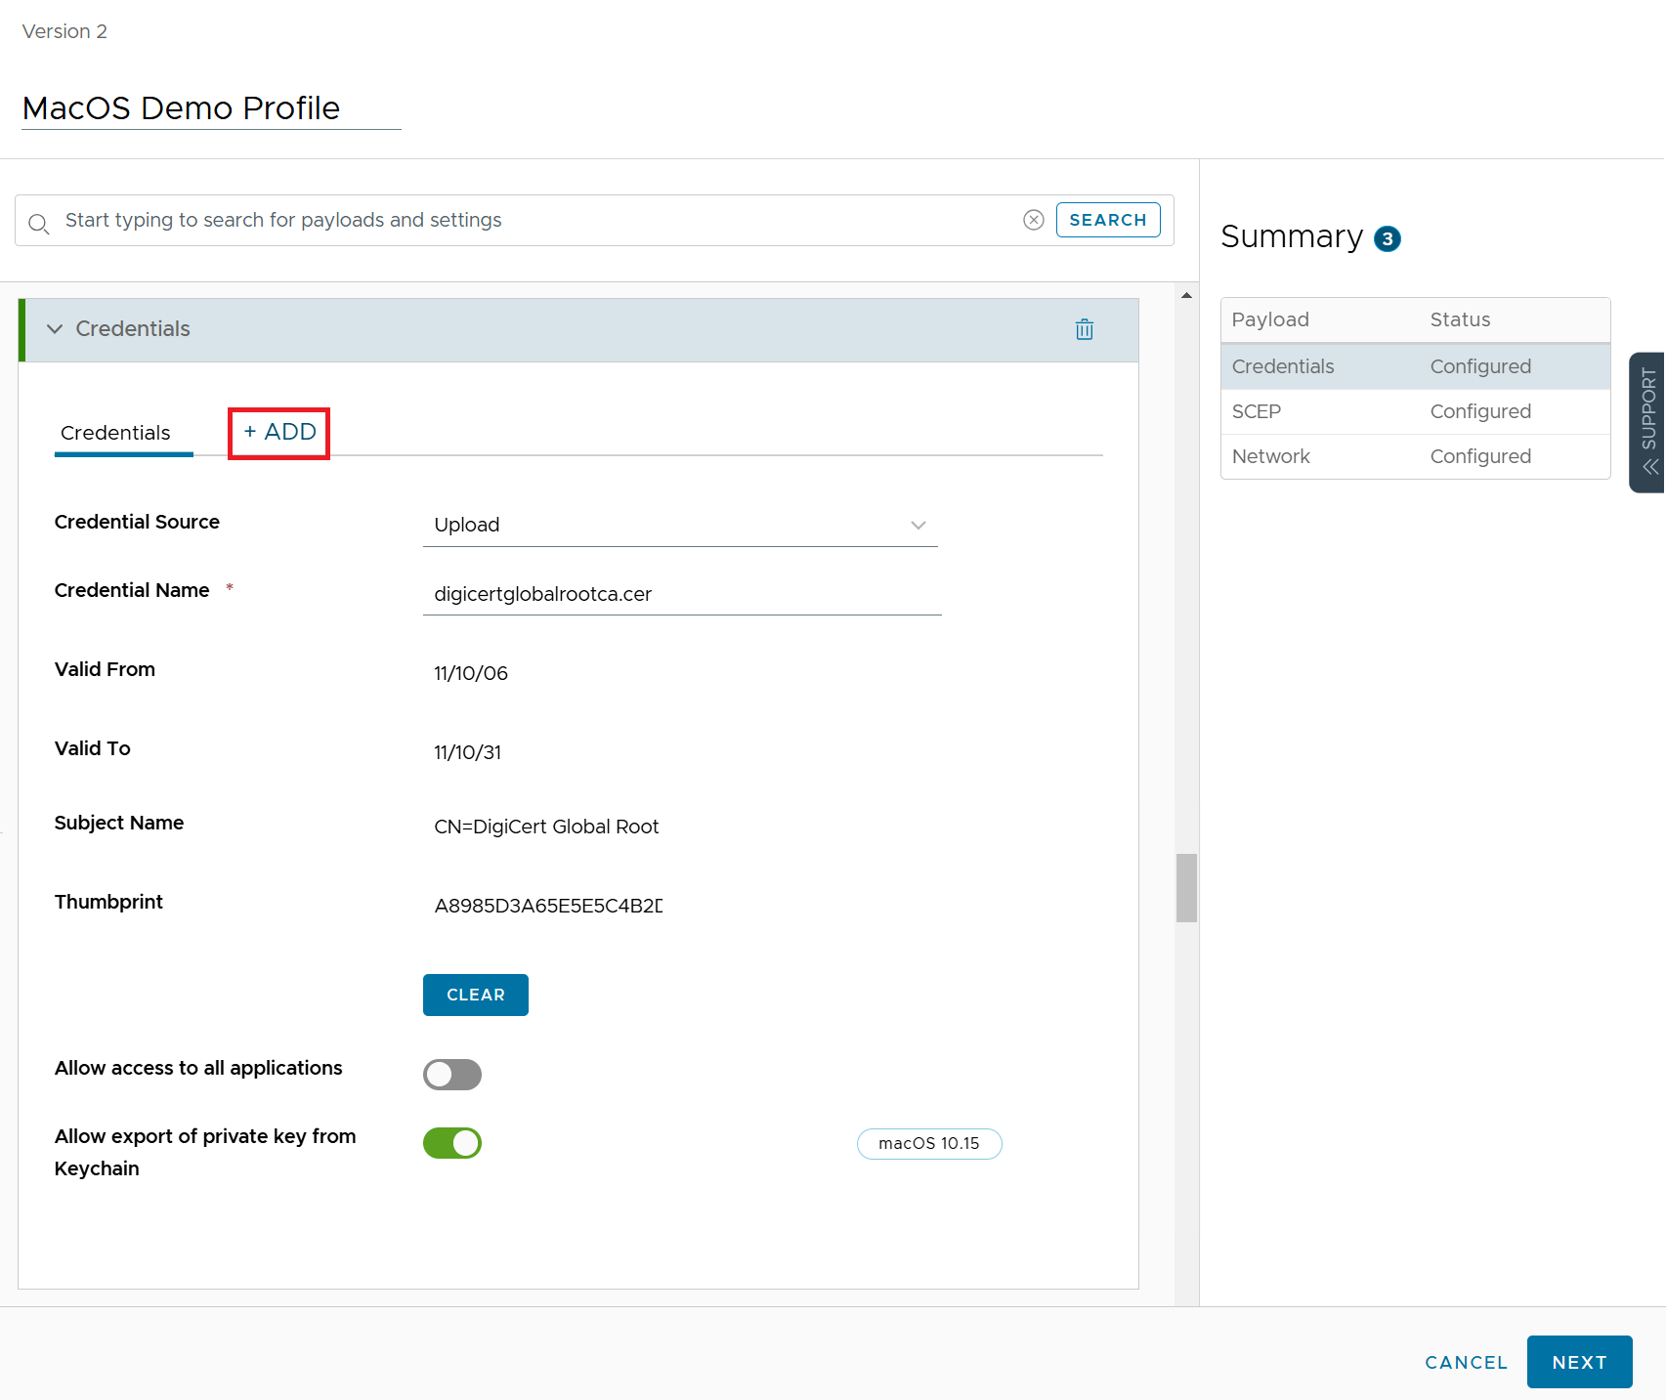The width and height of the screenshot is (1666, 1400).
Task: Click the CLEAR button
Action: click(x=476, y=995)
